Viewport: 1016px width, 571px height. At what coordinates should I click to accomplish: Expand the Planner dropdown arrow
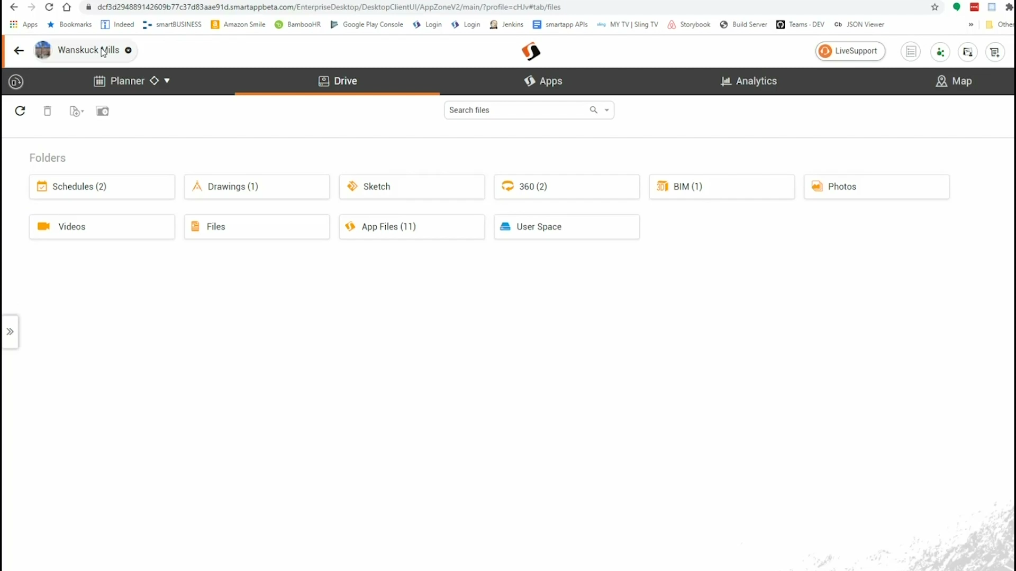pyautogui.click(x=167, y=81)
